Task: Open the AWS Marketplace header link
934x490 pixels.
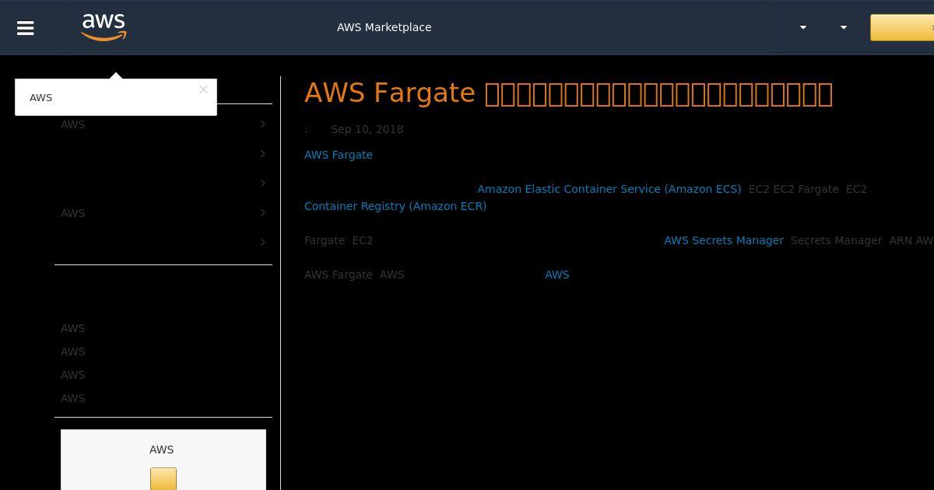Action: coord(384,27)
